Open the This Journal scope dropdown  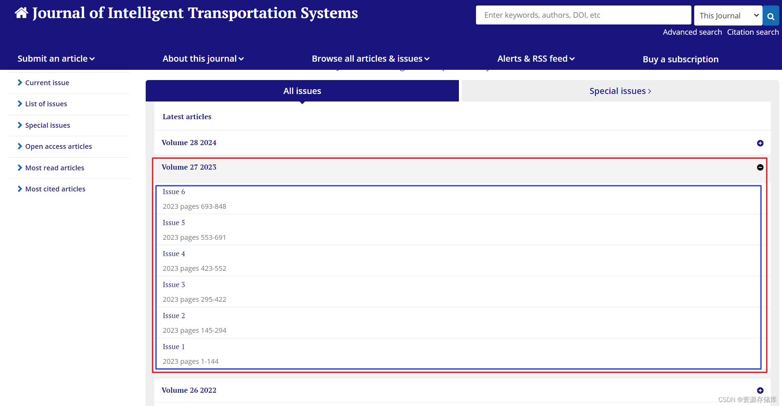tap(728, 16)
